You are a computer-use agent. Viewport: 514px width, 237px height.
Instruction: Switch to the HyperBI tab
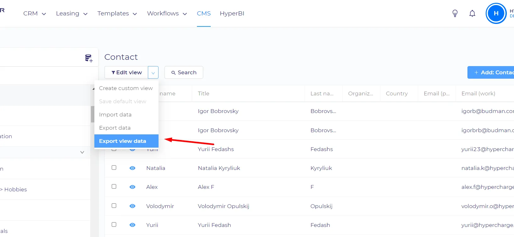point(232,14)
